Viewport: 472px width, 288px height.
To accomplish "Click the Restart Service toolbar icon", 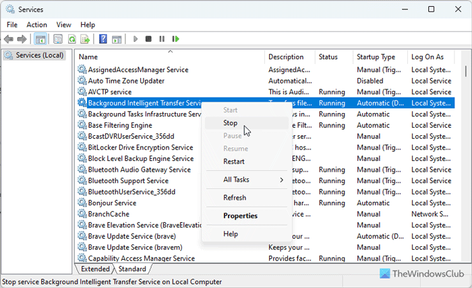I will point(176,39).
